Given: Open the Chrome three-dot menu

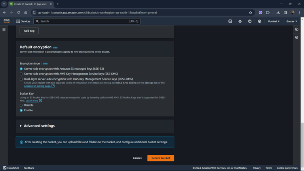Looking at the screenshot, I should pyautogui.click(x=300, y=13).
